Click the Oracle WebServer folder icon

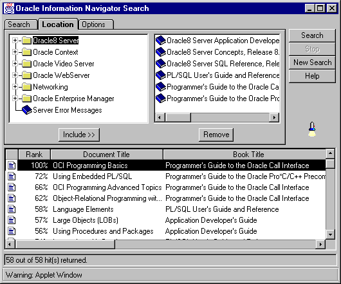(27, 75)
